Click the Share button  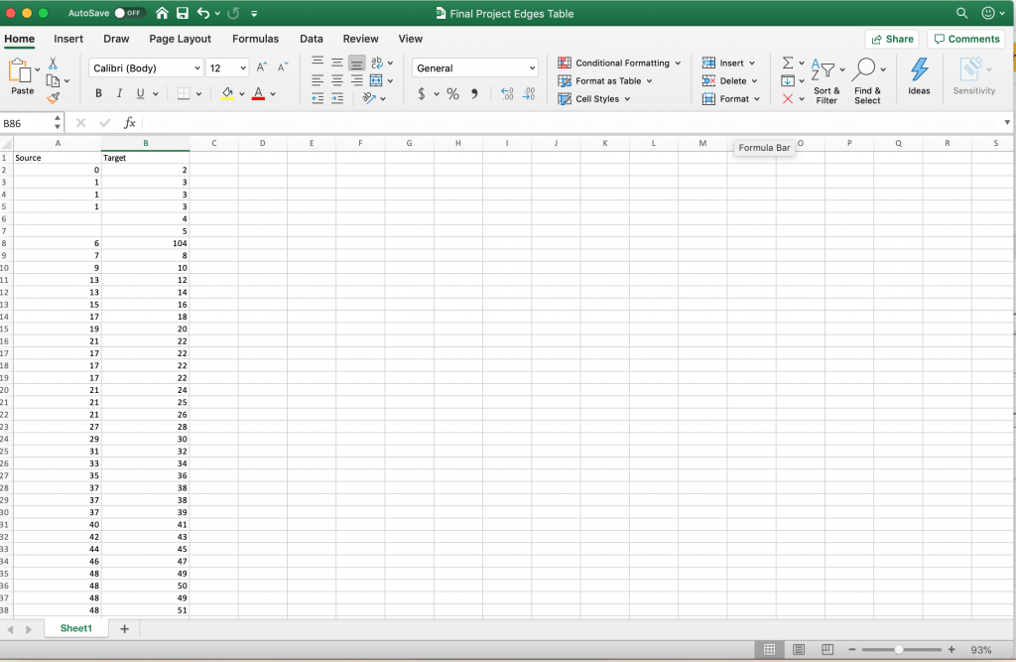click(891, 39)
